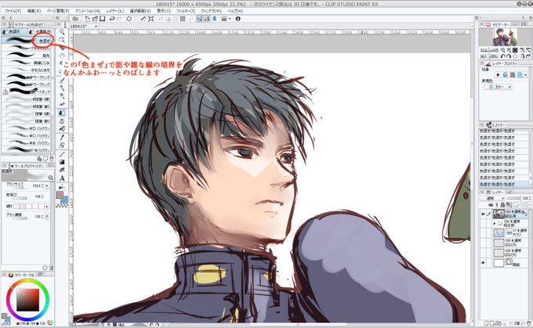The width and height of the screenshot is (533, 328).
Task: Open the brush size options dropdown
Action: 47,186
